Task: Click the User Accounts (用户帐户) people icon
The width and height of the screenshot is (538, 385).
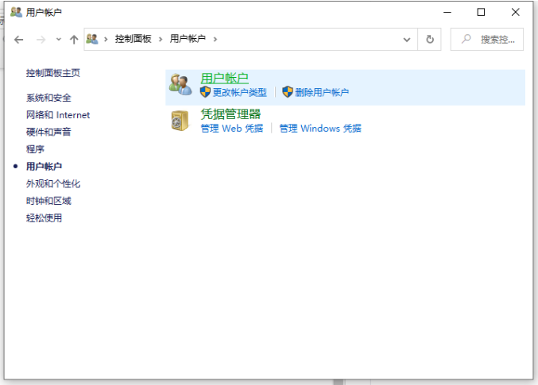Action: click(x=180, y=85)
